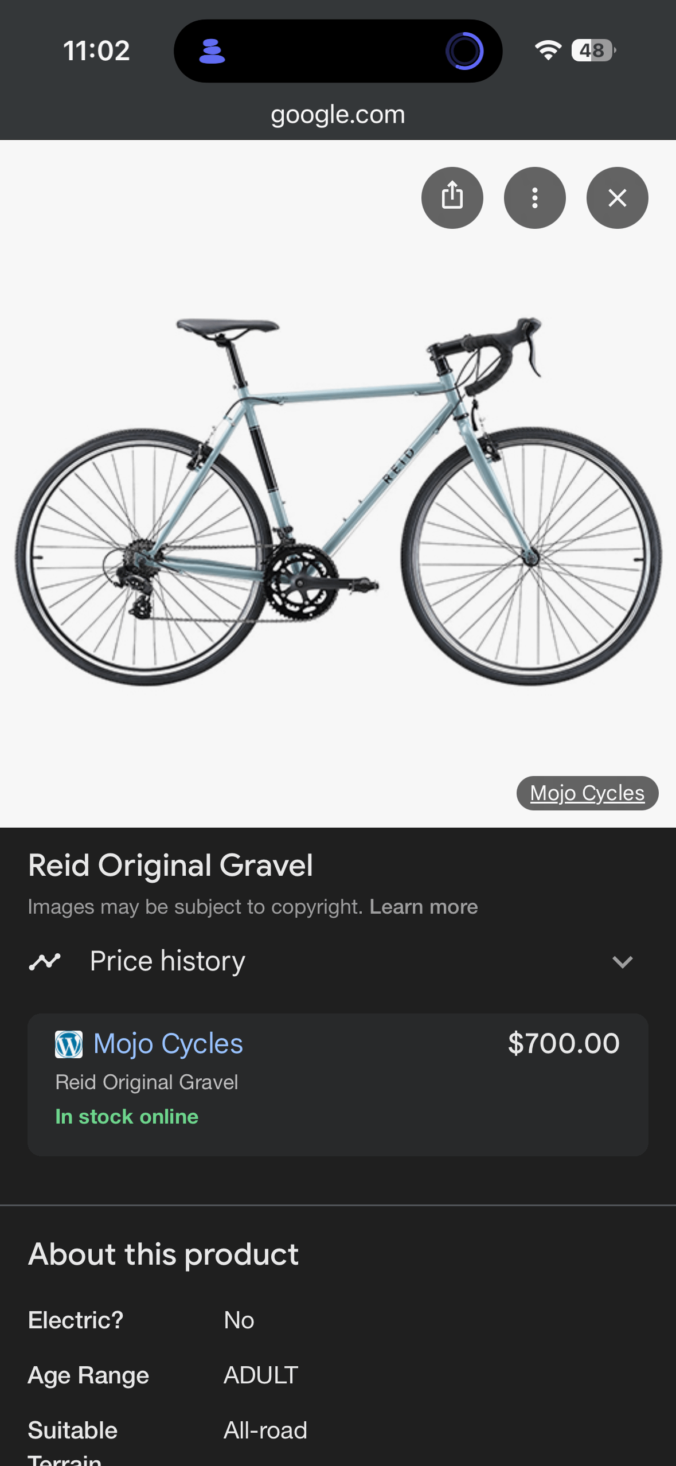Screen dimensions: 676x1466
Task: Tap the Reid gravel bike image
Action: click(x=338, y=499)
